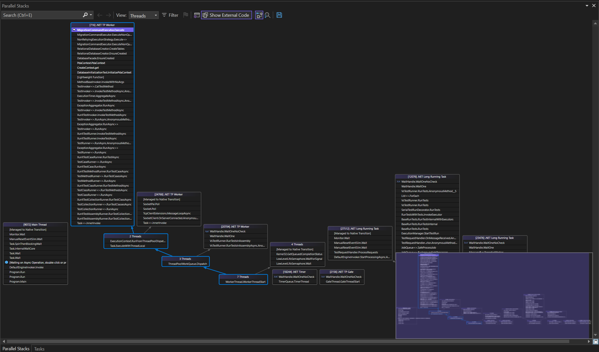Toggle Show External Code
The width and height of the screenshot is (599, 352).
pyautogui.click(x=226, y=15)
